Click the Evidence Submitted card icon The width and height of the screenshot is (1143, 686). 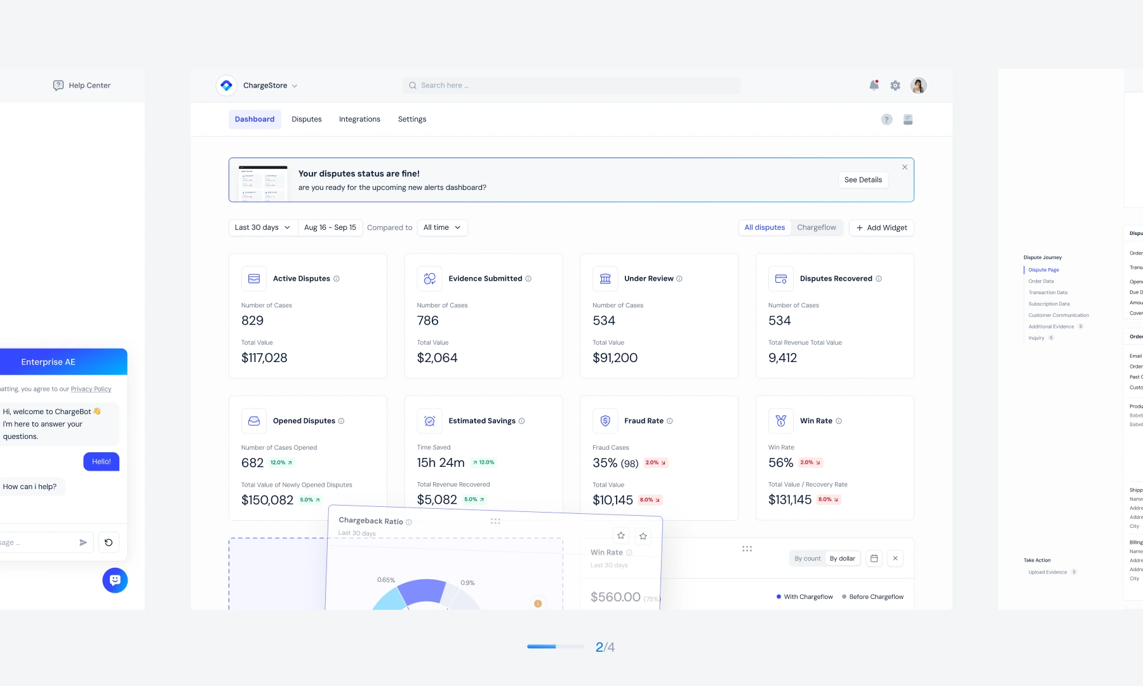430,279
